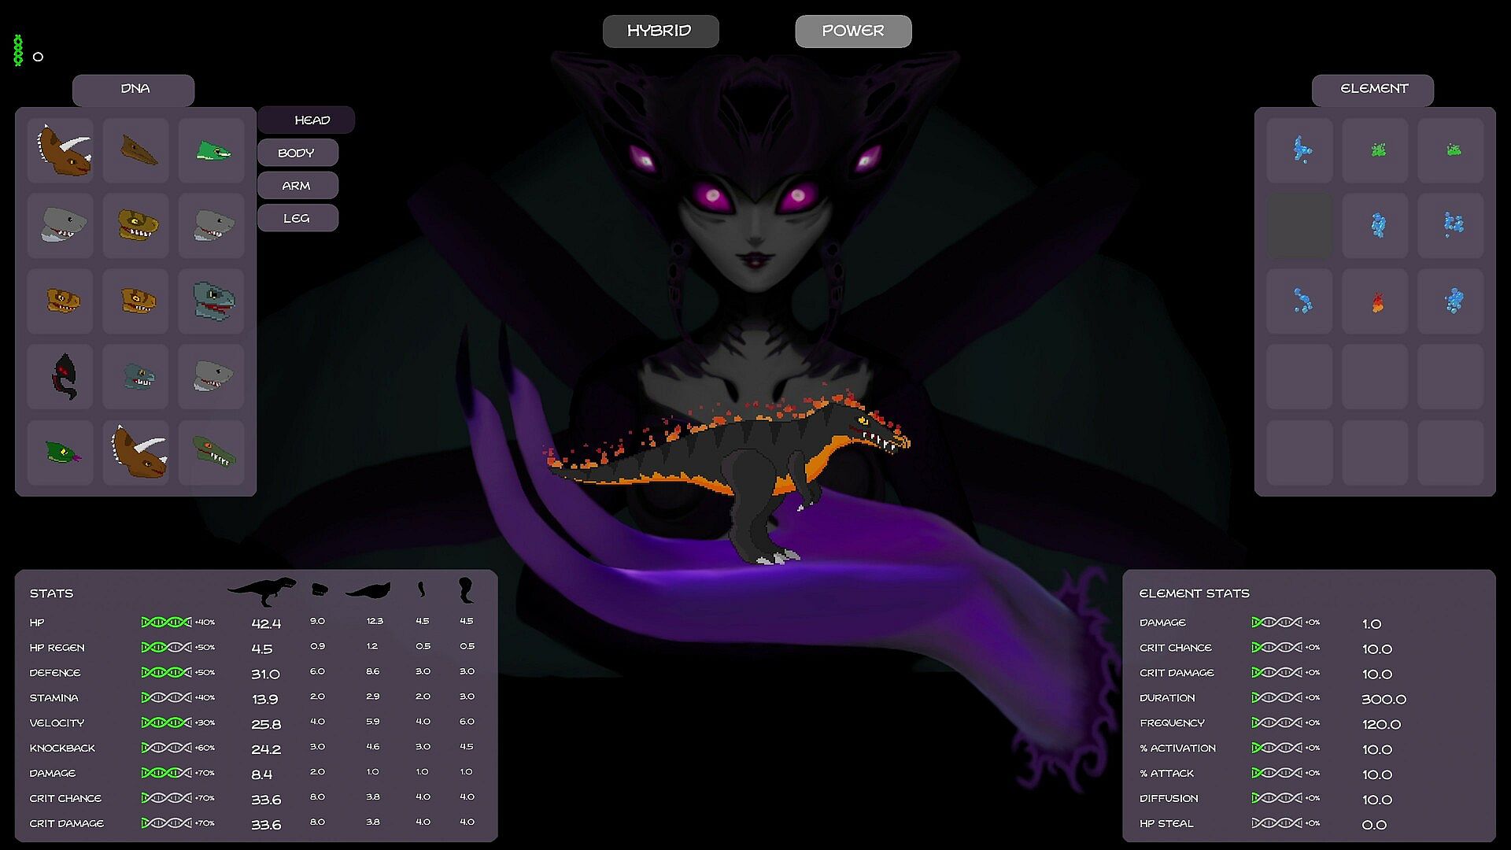Pick the golden dinosaur head DNA
This screenshot has height=850, width=1511.
coord(138,225)
